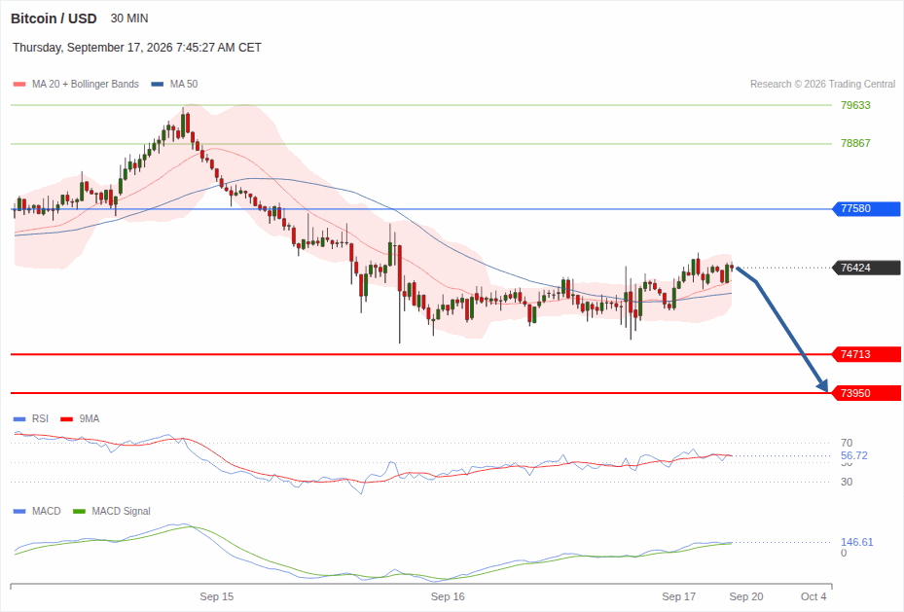Screen dimensions: 904x612
Task: Click the Sep 15 date marker
Action: point(217,596)
